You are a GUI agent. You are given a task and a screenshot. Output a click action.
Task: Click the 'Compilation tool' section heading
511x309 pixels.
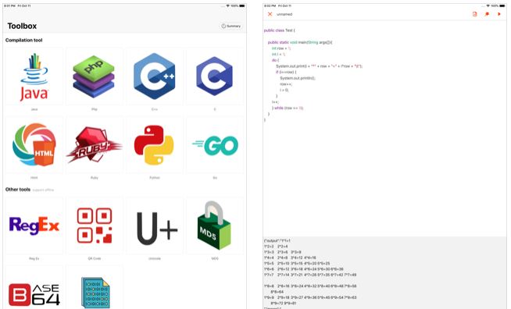tap(23, 40)
